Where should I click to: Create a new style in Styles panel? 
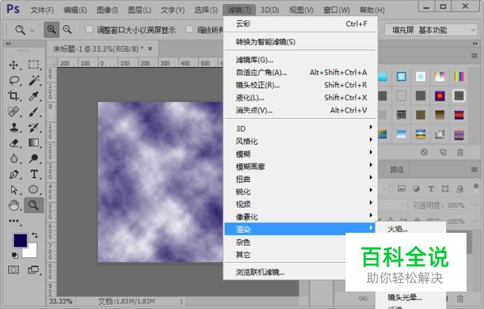(443, 152)
